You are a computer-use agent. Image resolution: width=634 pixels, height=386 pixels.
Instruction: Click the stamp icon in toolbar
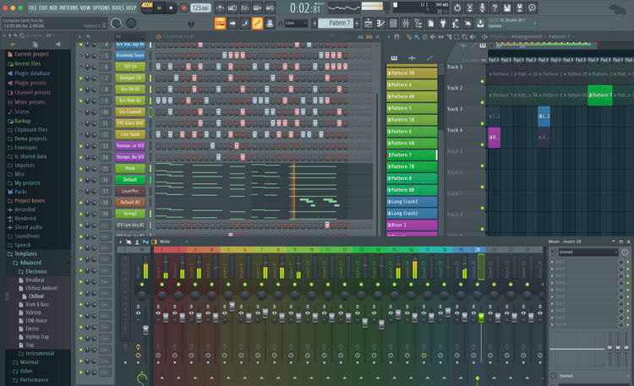tap(270, 24)
